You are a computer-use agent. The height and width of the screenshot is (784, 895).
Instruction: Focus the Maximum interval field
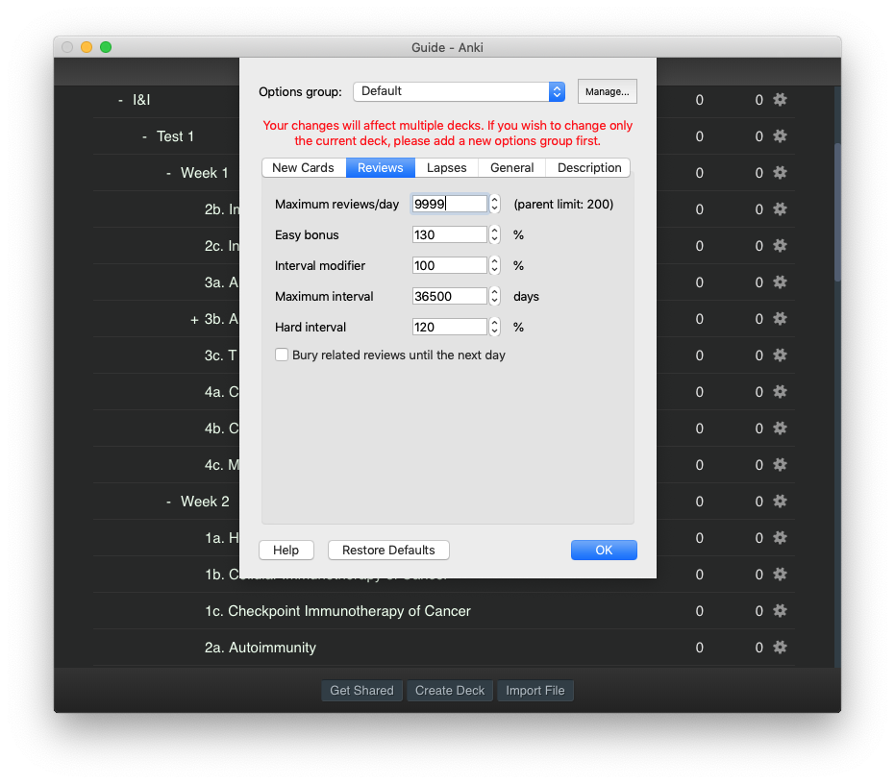[x=449, y=296]
